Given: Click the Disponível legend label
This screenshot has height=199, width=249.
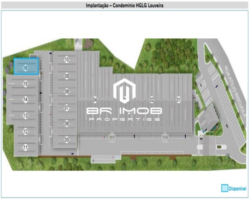Looking at the screenshot, I should pyautogui.click(x=238, y=189).
